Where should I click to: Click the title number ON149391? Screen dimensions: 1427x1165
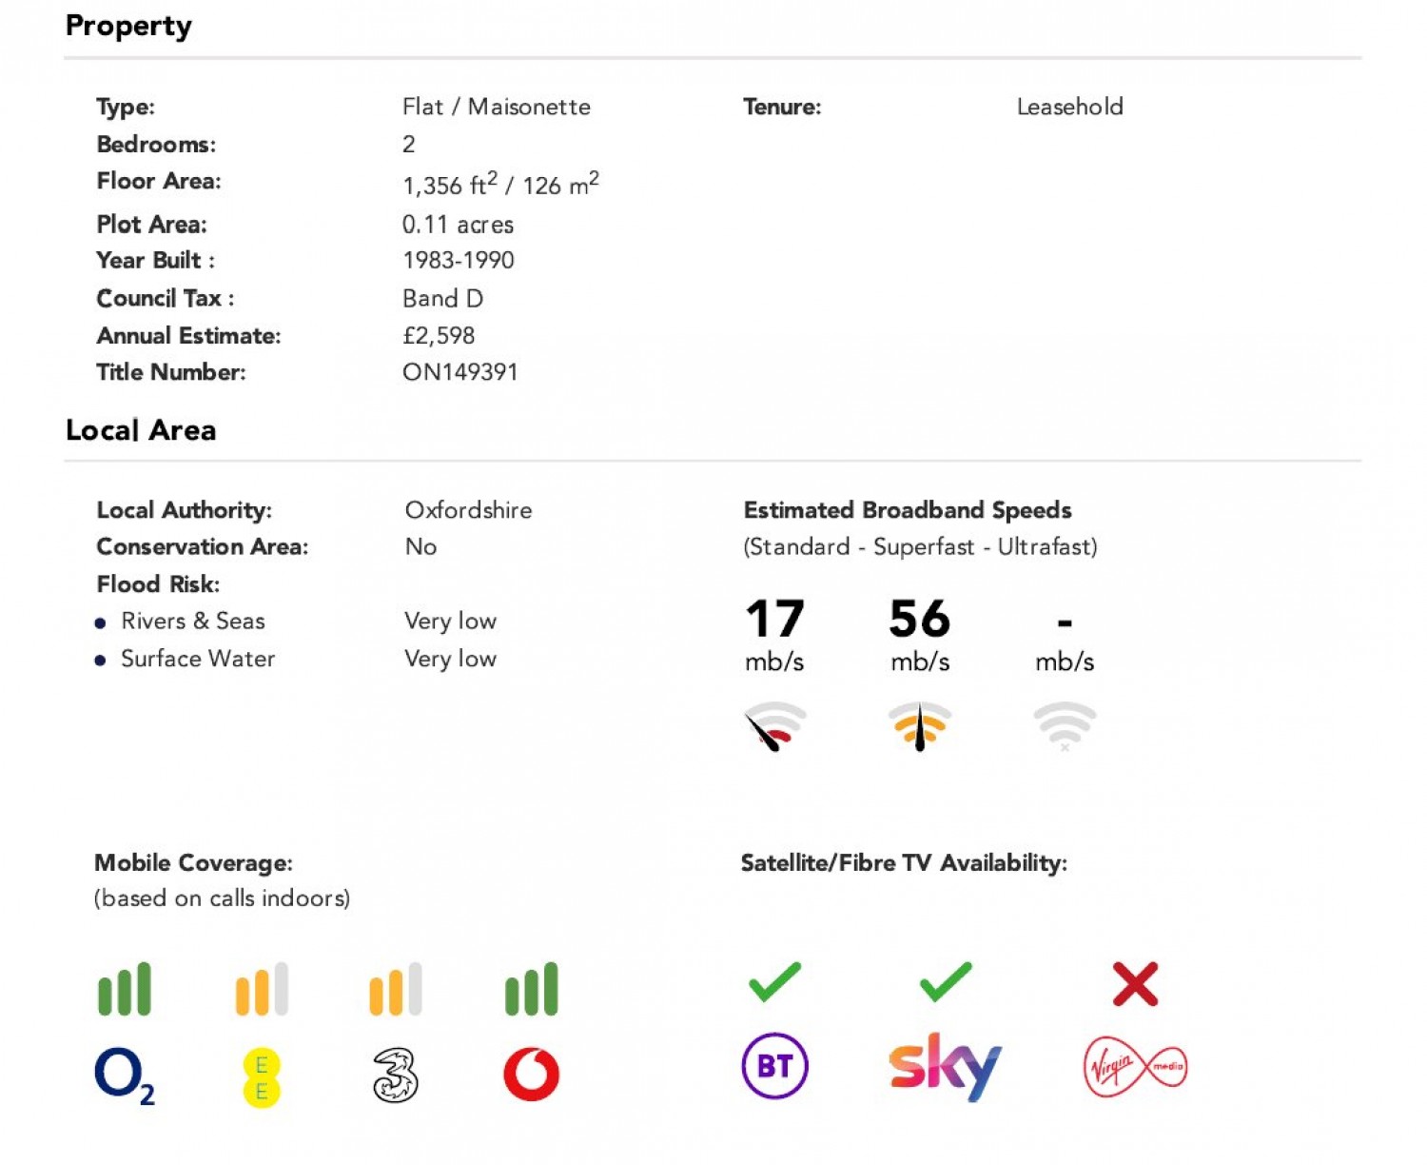point(459,372)
